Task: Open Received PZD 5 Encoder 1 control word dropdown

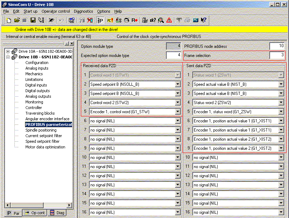Action: coord(178,112)
